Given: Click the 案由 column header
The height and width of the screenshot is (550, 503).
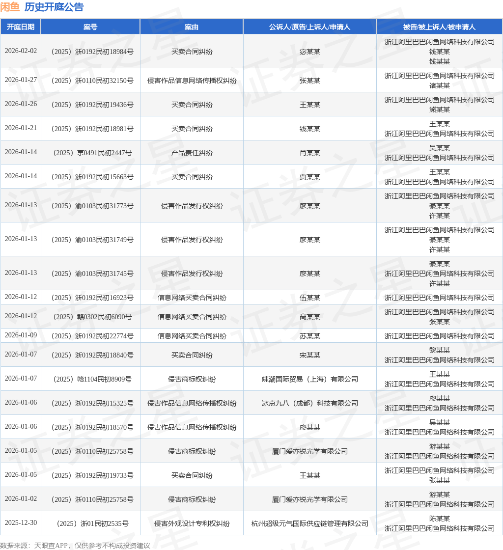Looking at the screenshot, I should [192, 27].
